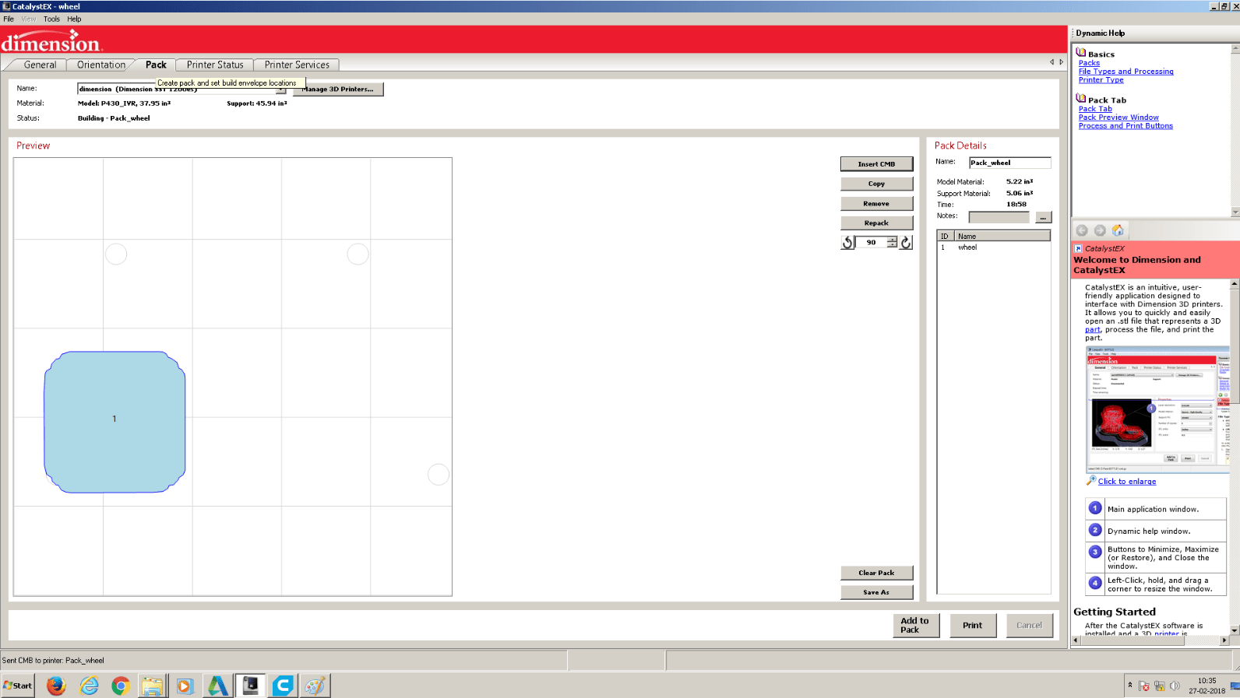Click callout number 1 in help panel
Screen dimensions: 1240x698
click(x=1095, y=508)
